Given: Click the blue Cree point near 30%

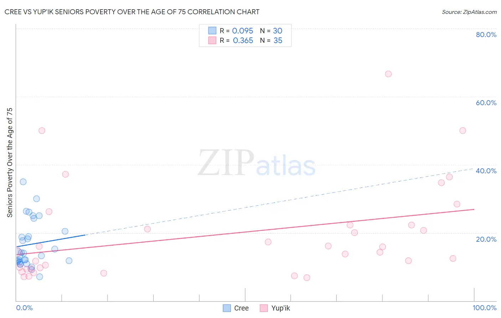Looking at the screenshot, I should pyautogui.click(x=36, y=199).
